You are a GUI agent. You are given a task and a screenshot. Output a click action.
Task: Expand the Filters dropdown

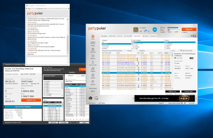[173, 51]
